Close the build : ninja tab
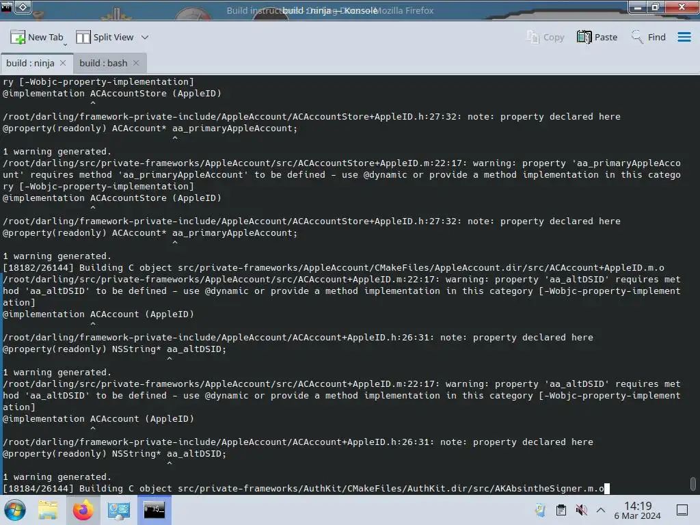Image resolution: width=700 pixels, height=525 pixels. 63,64
